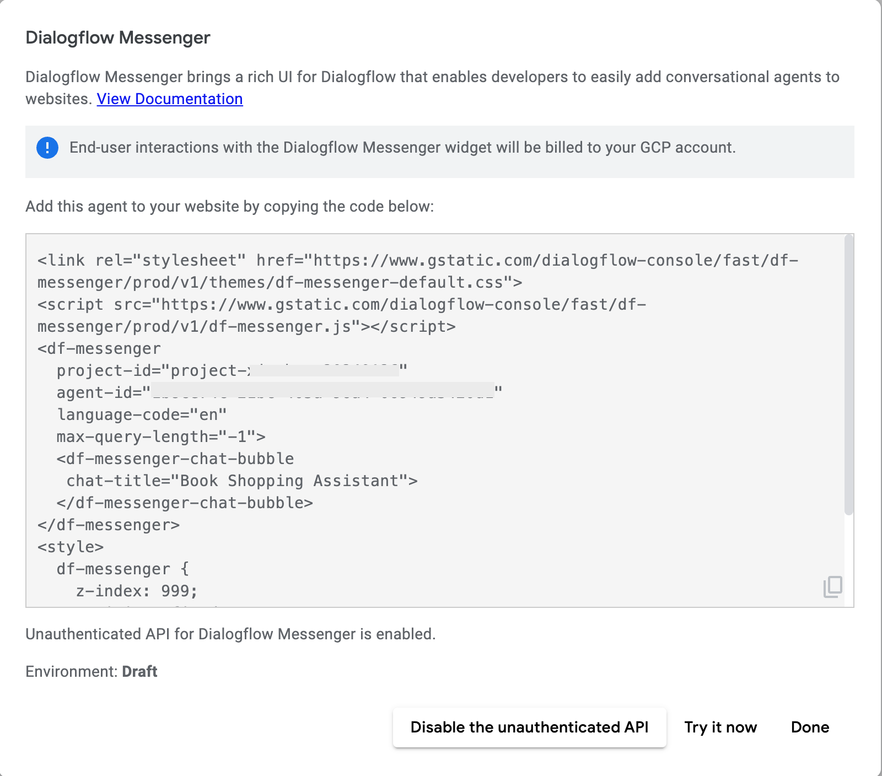Image resolution: width=882 pixels, height=776 pixels.
Task: Click the Environment Draft label
Action: point(92,672)
